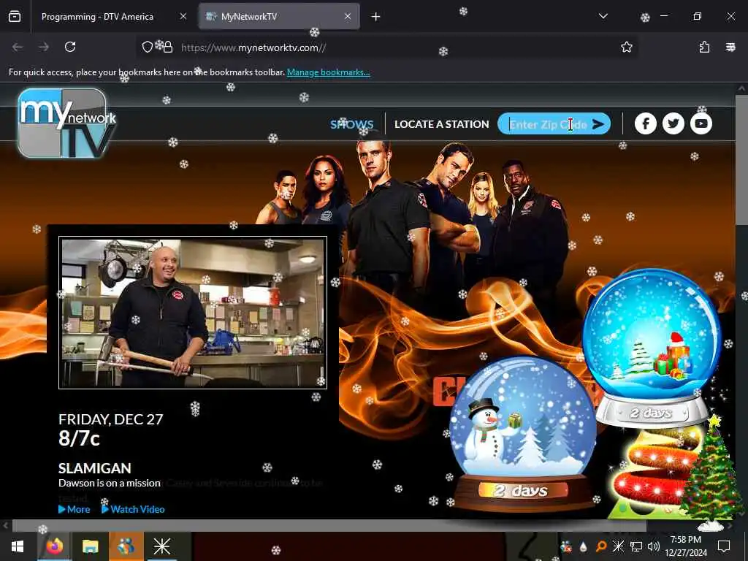
Task: Open the network status tray icon
Action: point(636,546)
